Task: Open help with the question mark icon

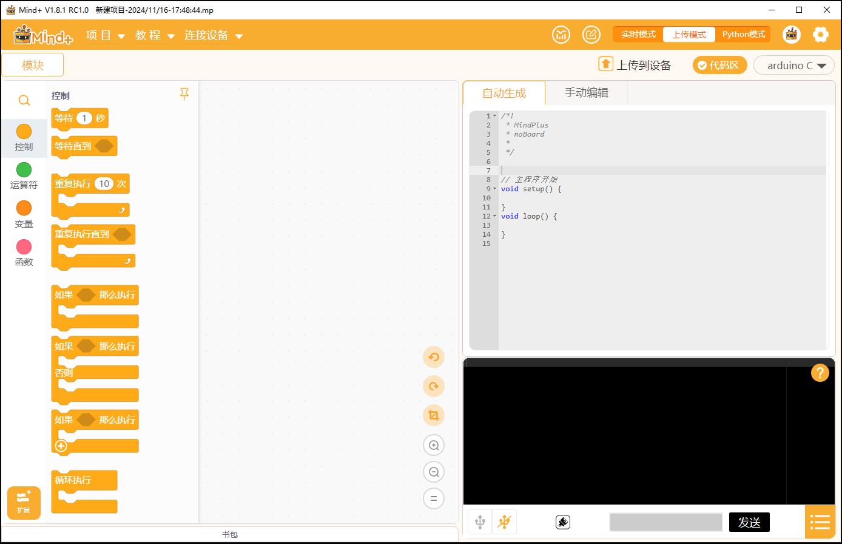Action: pos(820,373)
